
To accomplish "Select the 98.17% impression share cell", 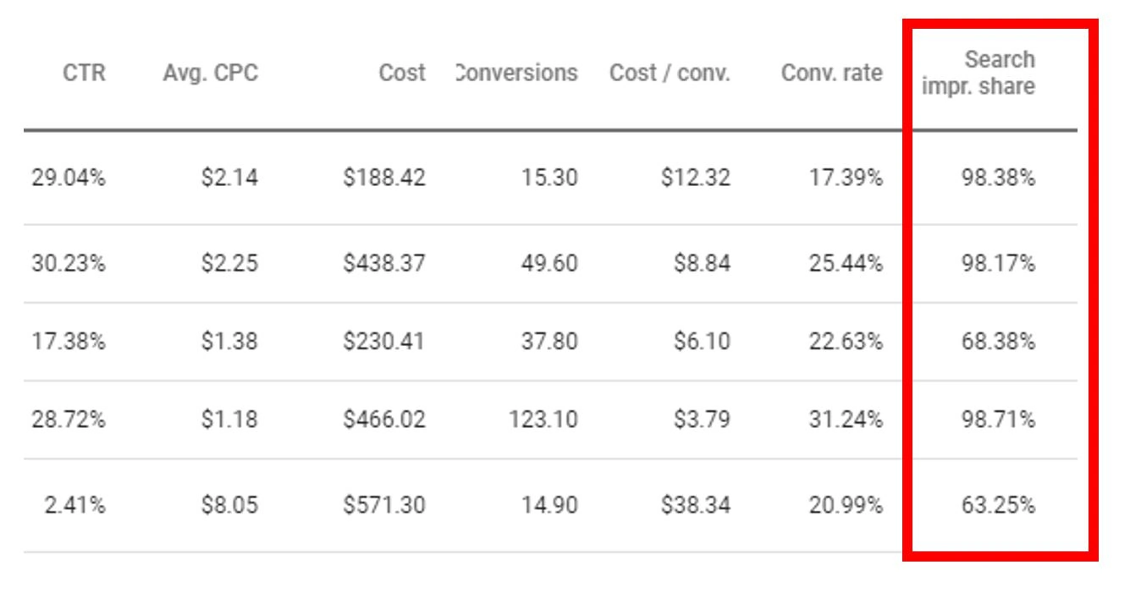I will 998,263.
